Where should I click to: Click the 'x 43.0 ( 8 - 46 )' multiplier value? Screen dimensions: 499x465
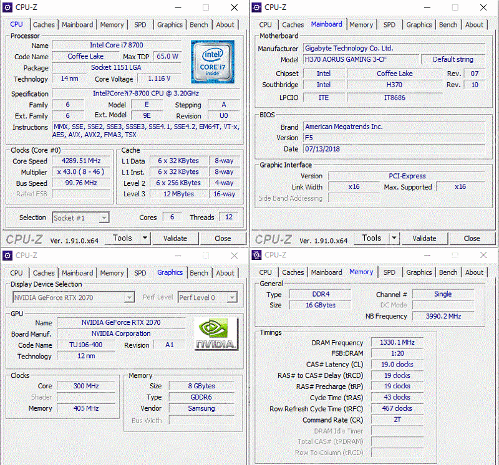pyautogui.click(x=81, y=172)
